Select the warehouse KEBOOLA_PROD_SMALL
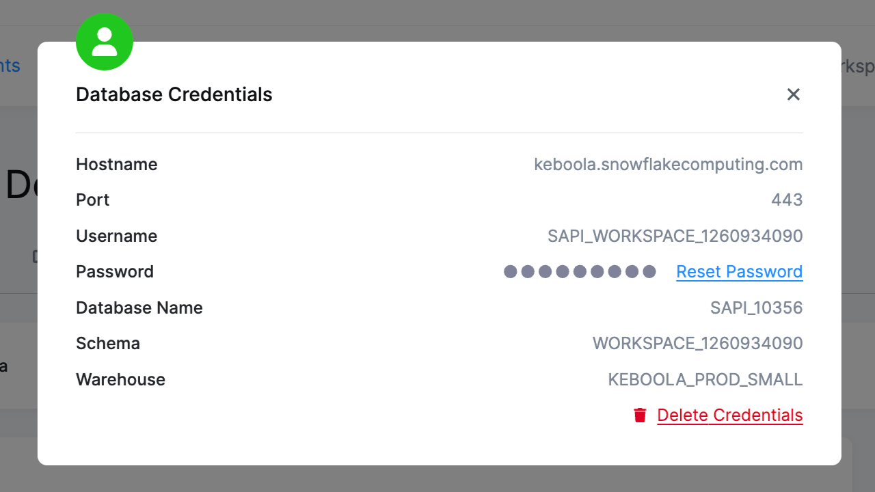Screen dimensions: 875x492 pos(705,379)
